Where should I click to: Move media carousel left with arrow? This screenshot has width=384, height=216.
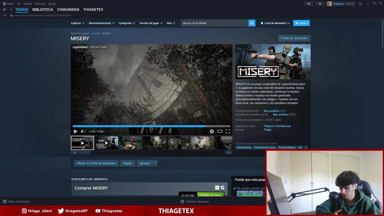pos(74,152)
